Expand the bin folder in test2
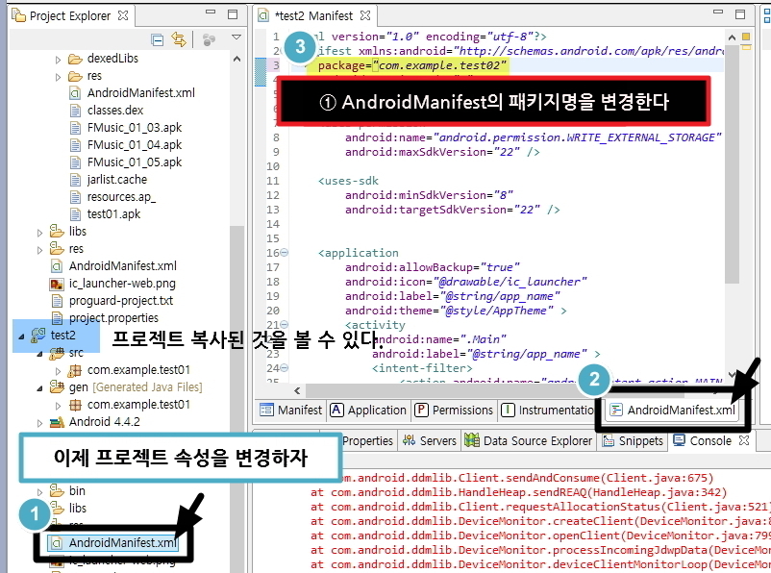The height and width of the screenshot is (573, 771). (39, 492)
